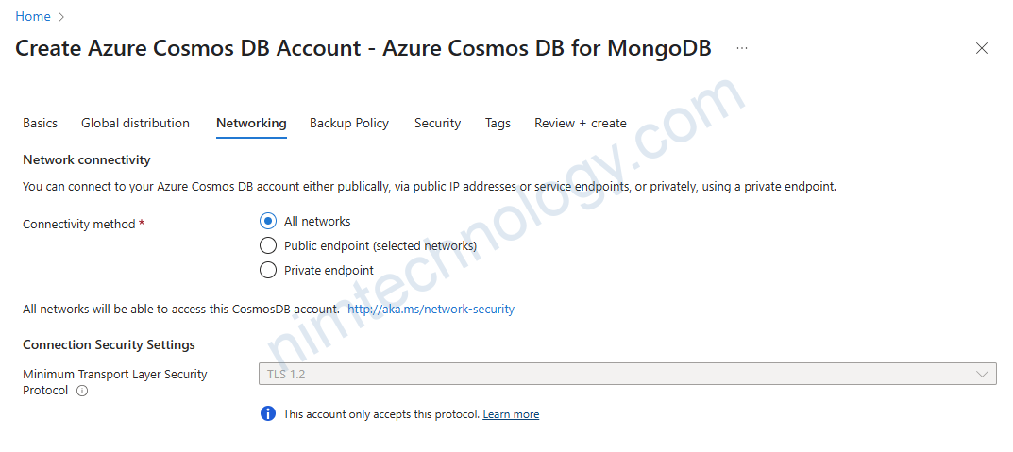
Task: Click the blue information icon below TLS dropdown
Action: (268, 414)
